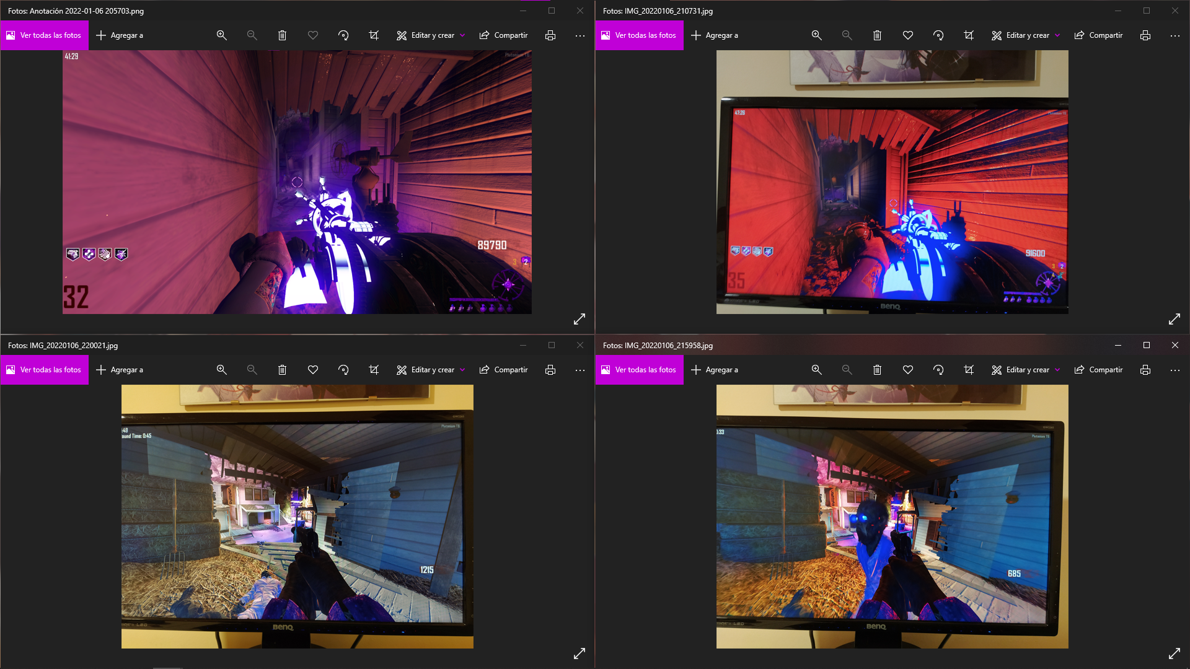Open more options in IMG_20220106_210731 window
Screen dimensions: 1190x669
pos(1175,35)
